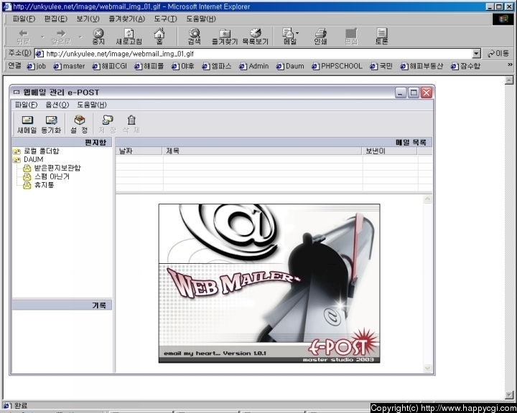
Task: Open the 해피몰 link in links bar
Action: 149,66
